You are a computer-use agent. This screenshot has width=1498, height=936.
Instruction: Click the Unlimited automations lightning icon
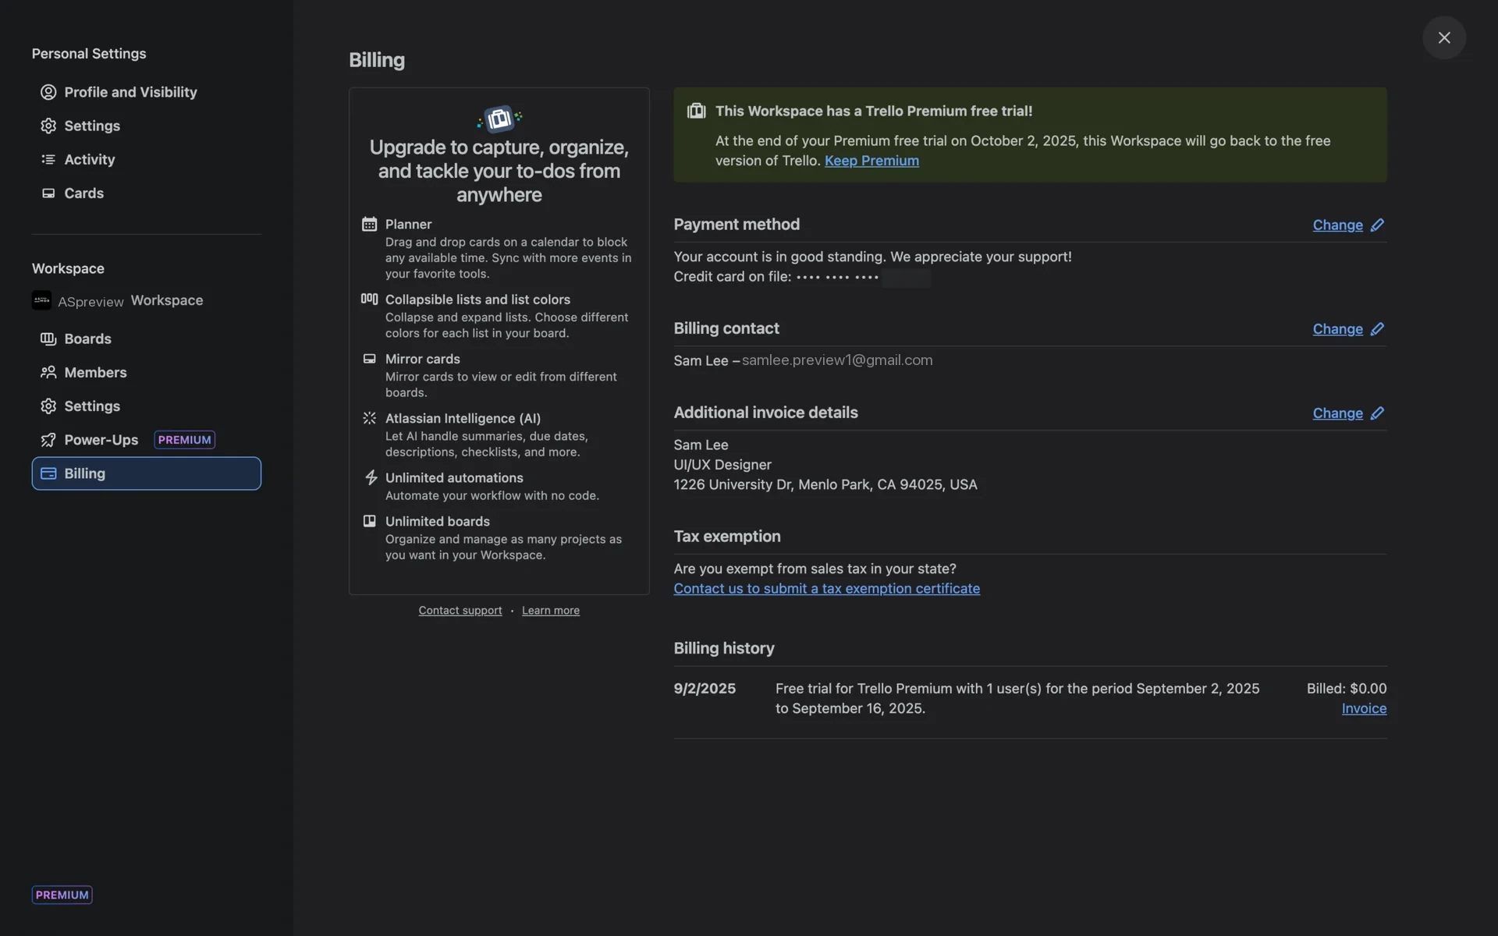point(371,477)
